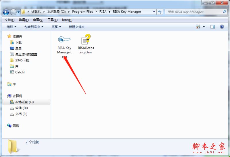Click the 最近访问的位置 icon

[12, 54]
